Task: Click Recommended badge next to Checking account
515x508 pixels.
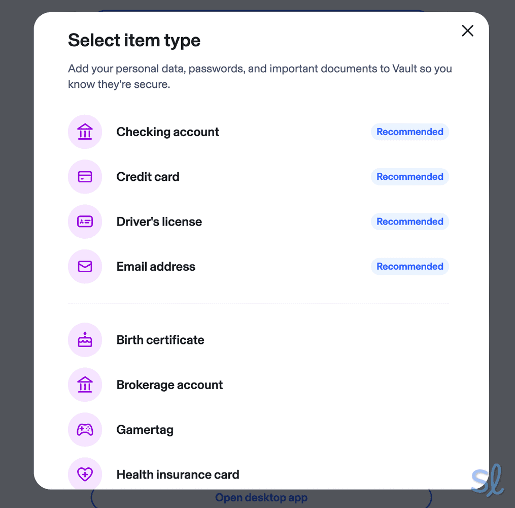Action: tap(409, 132)
